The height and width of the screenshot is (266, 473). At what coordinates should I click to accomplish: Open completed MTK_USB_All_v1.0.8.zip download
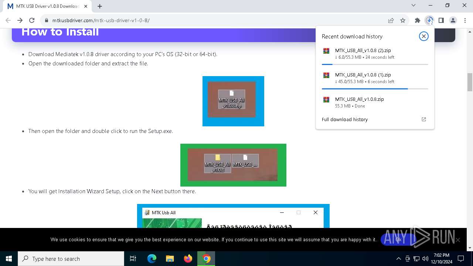[375, 102]
